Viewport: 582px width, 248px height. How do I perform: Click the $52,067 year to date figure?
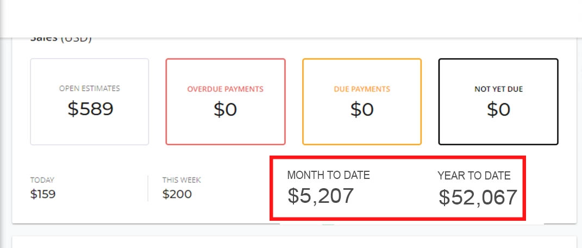(x=478, y=197)
